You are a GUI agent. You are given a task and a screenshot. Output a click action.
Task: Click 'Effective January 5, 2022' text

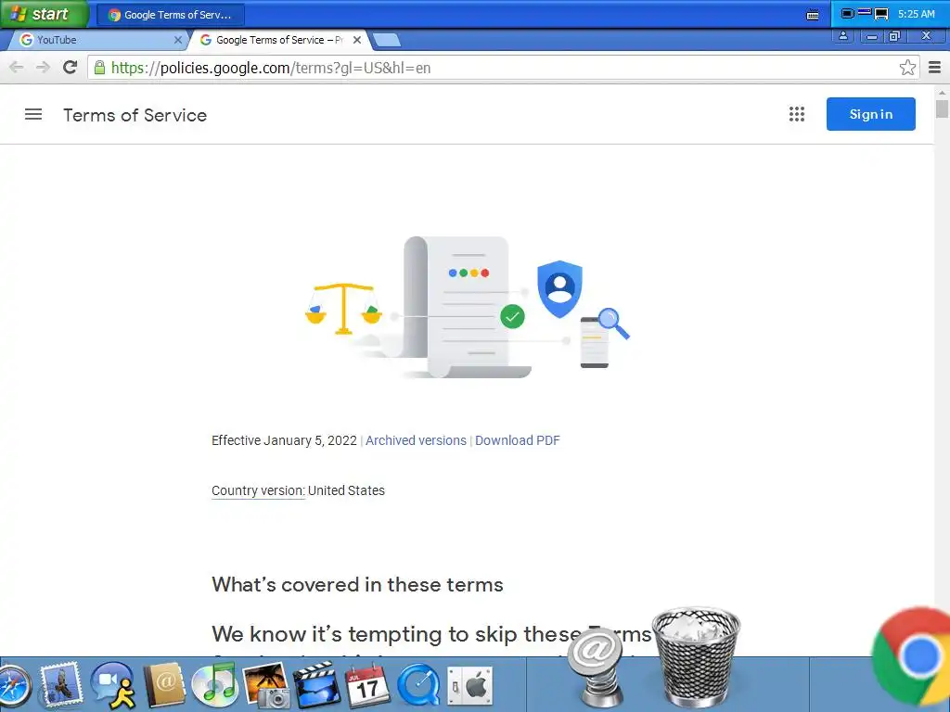pos(284,440)
